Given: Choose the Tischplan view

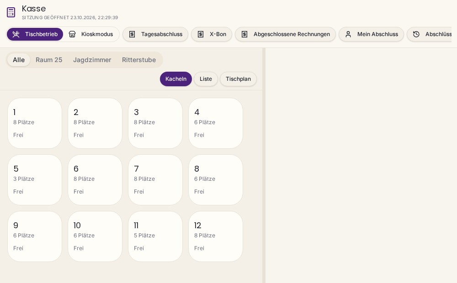Looking at the screenshot, I should (x=239, y=79).
